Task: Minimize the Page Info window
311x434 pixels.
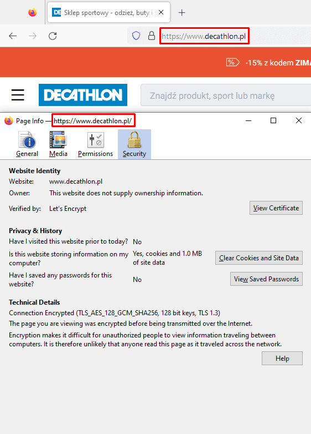Action: click(x=248, y=120)
